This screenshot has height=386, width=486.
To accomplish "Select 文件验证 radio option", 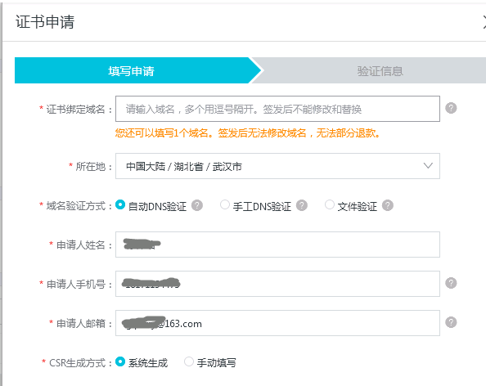I will (330, 204).
